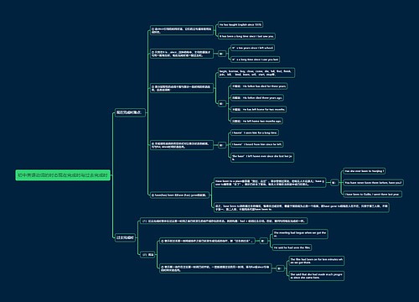Select 'The film had been on for ten minutes' node

317,261
